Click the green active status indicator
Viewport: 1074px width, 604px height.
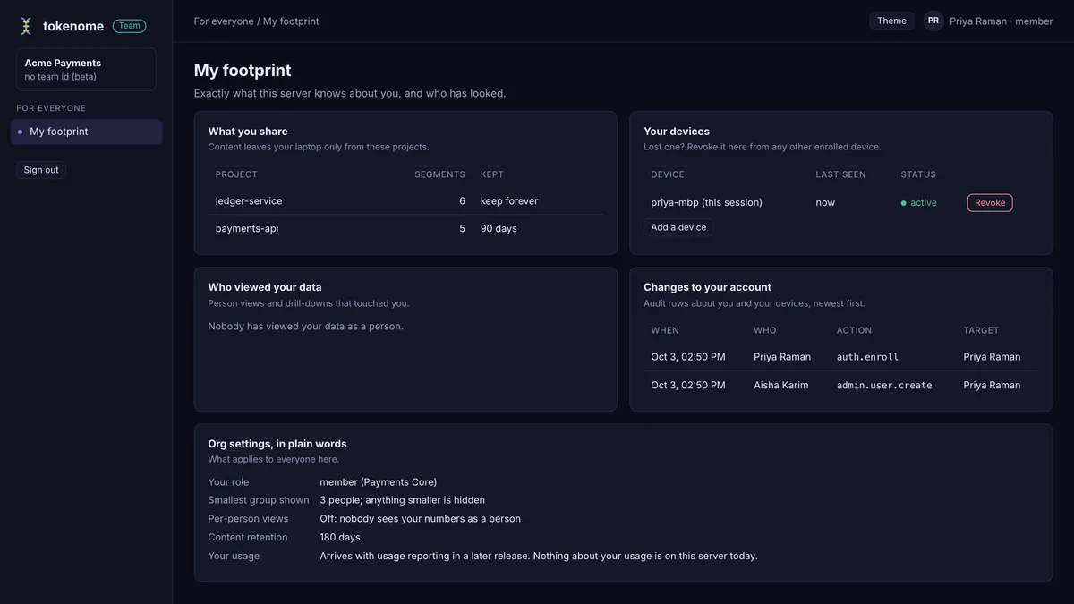pyautogui.click(x=919, y=203)
